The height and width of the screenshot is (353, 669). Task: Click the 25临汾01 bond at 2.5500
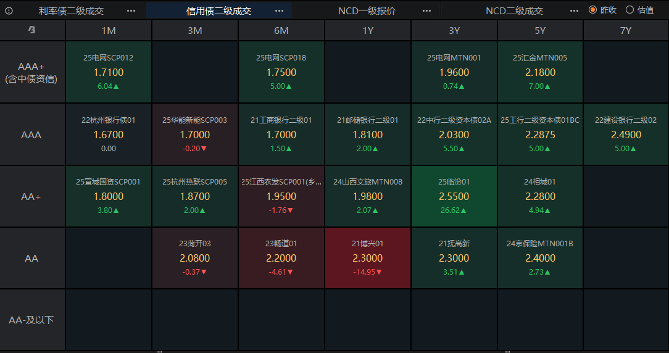pyautogui.click(x=454, y=196)
